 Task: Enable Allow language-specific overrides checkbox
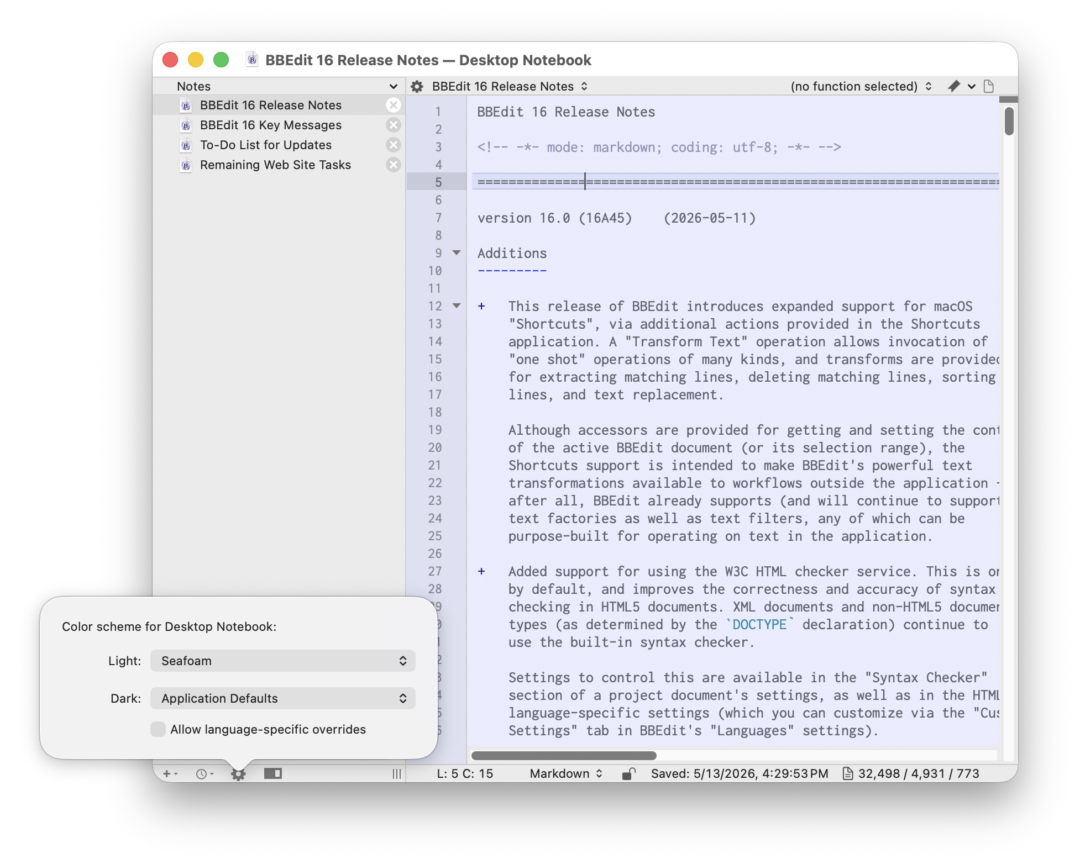point(158,729)
